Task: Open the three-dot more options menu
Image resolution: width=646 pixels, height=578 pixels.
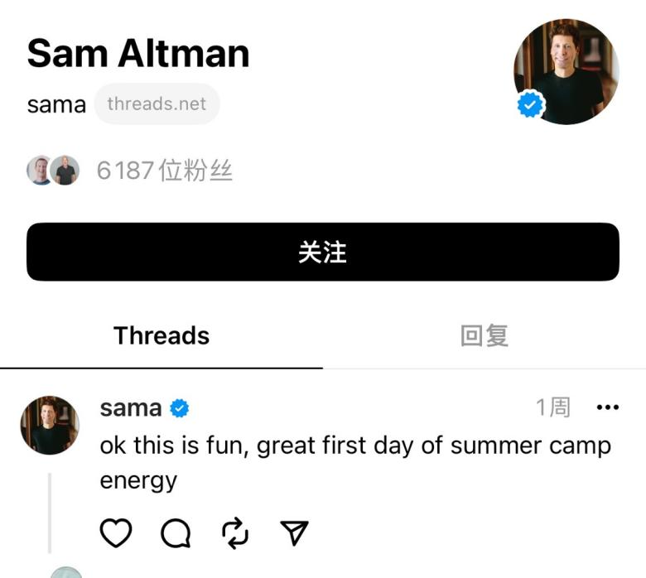Action: (607, 407)
